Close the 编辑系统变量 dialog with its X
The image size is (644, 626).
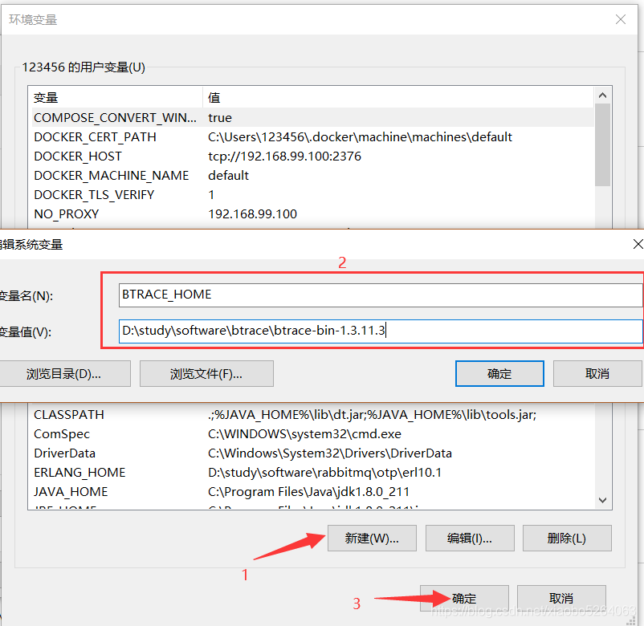coord(638,243)
